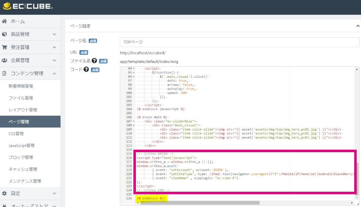Click the code editor vertical scrollbar
Viewport: 361px width, 207px height.
(357, 180)
